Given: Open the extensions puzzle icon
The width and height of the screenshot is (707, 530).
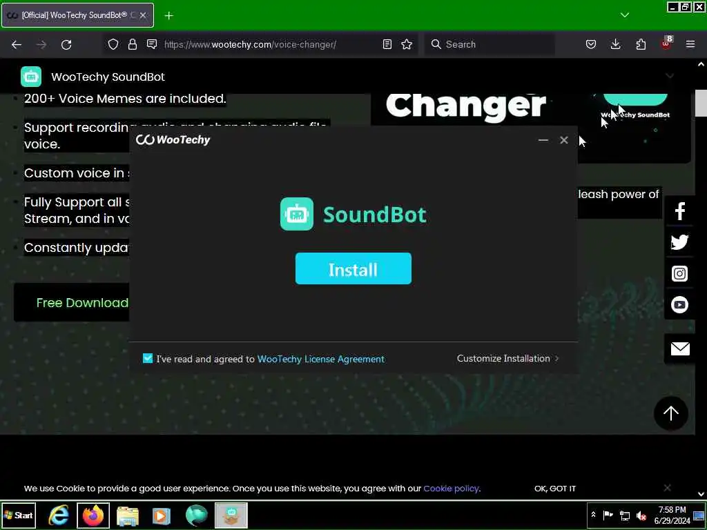Looking at the screenshot, I should click(x=641, y=44).
